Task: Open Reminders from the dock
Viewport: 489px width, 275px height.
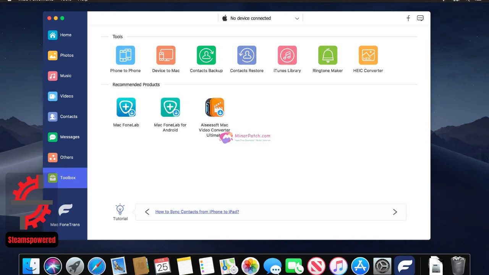Action: 207,266
